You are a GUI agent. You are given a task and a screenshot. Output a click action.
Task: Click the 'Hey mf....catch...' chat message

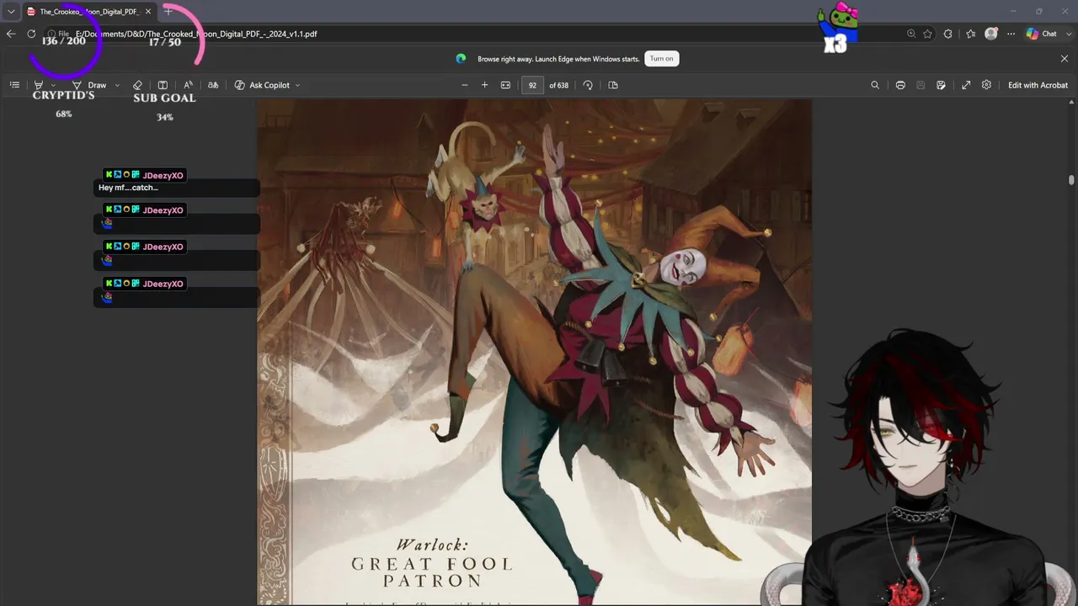tap(128, 188)
